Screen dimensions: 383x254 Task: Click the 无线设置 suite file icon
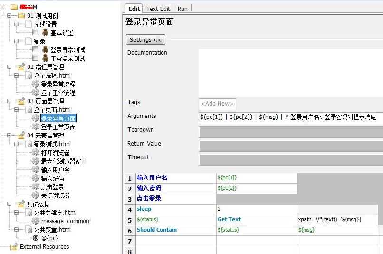29,24
